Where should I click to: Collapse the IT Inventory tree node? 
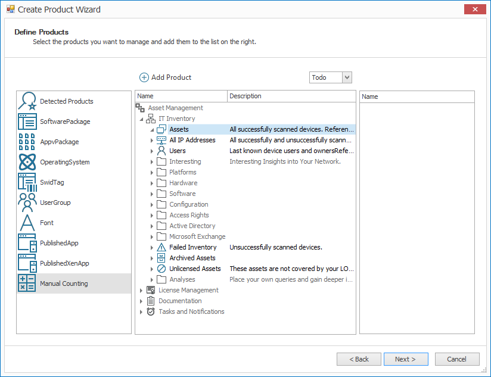click(x=141, y=119)
